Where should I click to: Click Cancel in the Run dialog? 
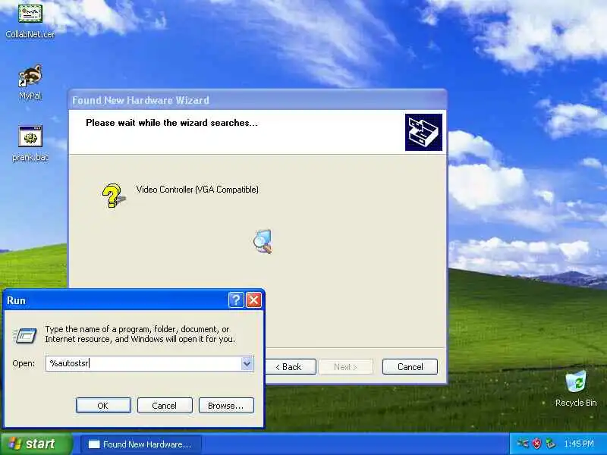165,406
